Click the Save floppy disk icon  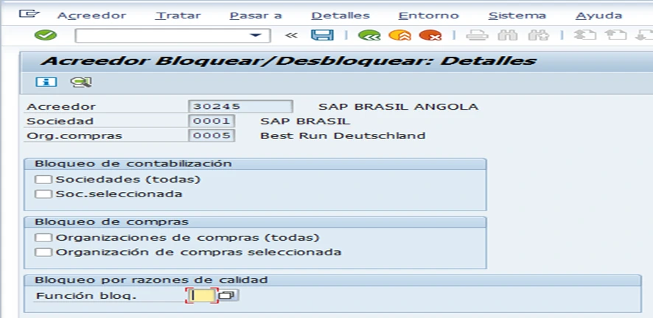click(322, 35)
